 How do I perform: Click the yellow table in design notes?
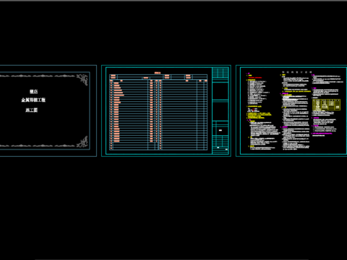coord(326,105)
